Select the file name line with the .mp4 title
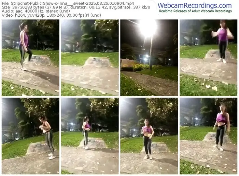This screenshot has width=239, height=176. [68, 3]
